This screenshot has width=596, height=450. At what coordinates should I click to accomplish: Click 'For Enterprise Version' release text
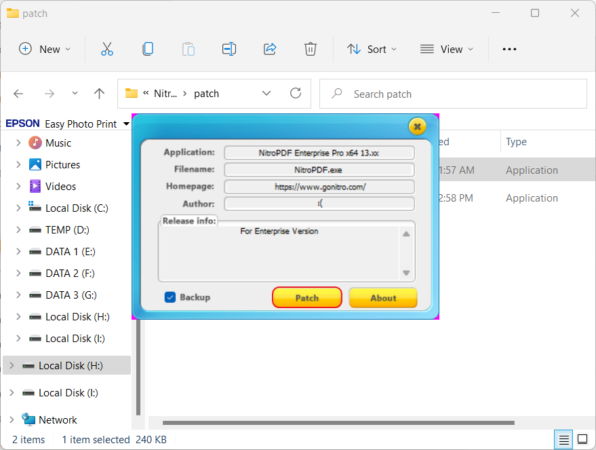pos(279,231)
